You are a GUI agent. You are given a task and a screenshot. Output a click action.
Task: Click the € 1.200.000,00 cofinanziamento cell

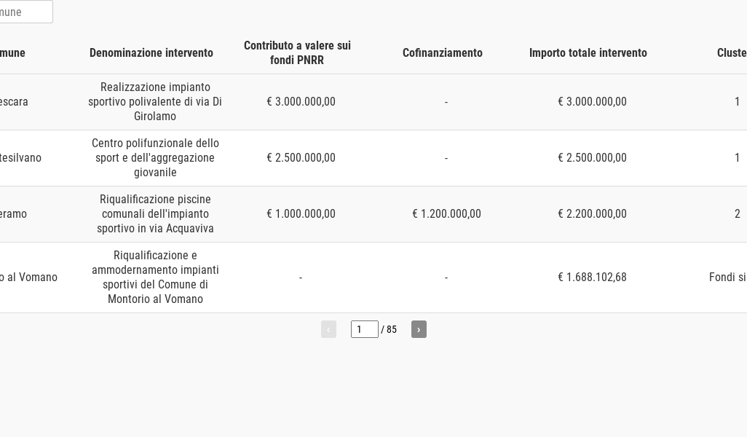pos(446,214)
